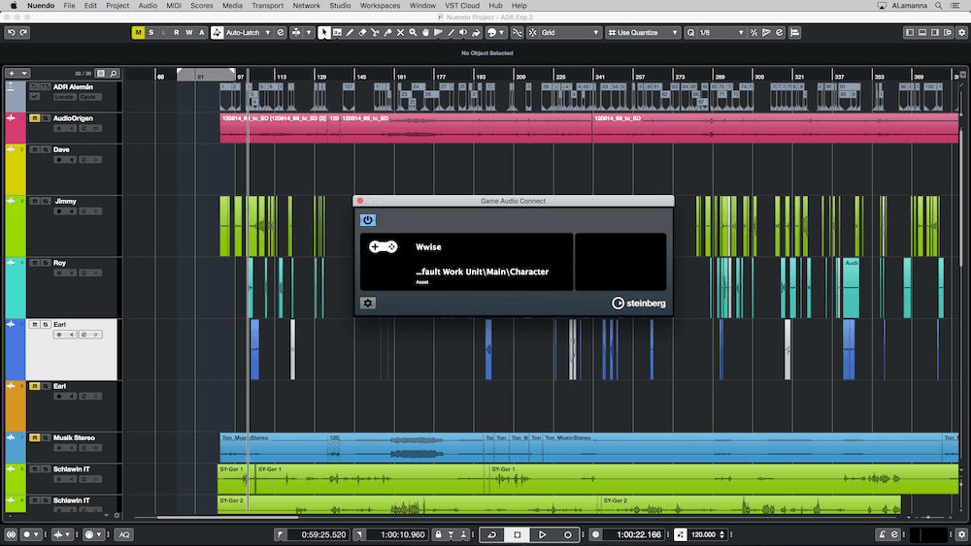Click the undo arrow icon

coord(11,32)
